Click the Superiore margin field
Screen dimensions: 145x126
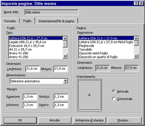(x=30, y=97)
